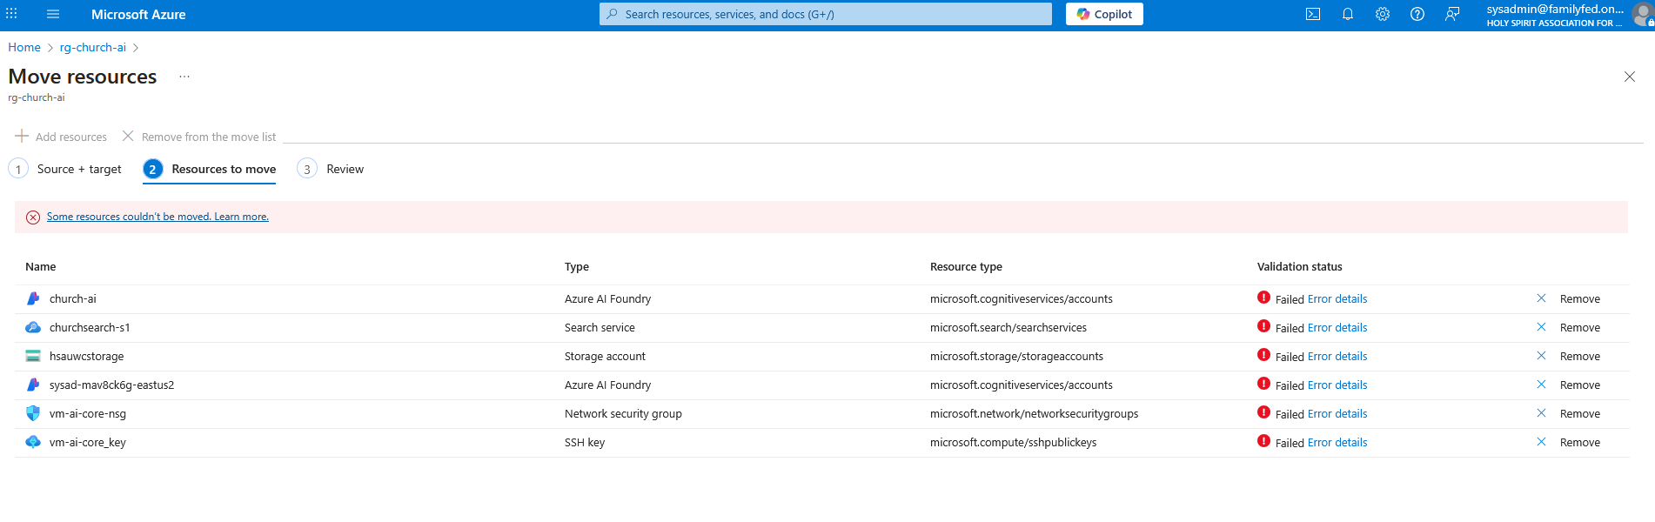This screenshot has height=522, width=1655.
Task: Open Some resources couldn't be moved link
Action: [x=157, y=217]
